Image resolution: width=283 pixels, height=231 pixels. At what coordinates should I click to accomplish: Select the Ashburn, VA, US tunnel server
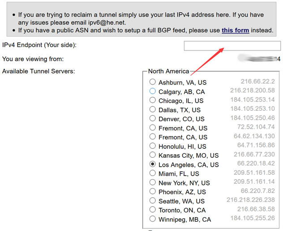tap(153, 82)
